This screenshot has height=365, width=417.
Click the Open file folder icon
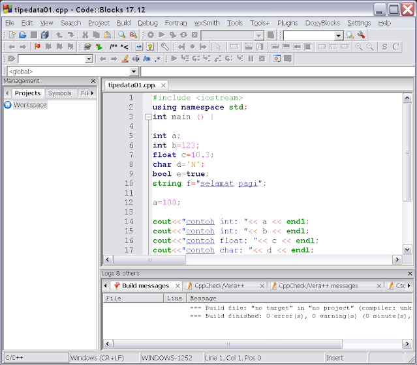click(x=22, y=35)
